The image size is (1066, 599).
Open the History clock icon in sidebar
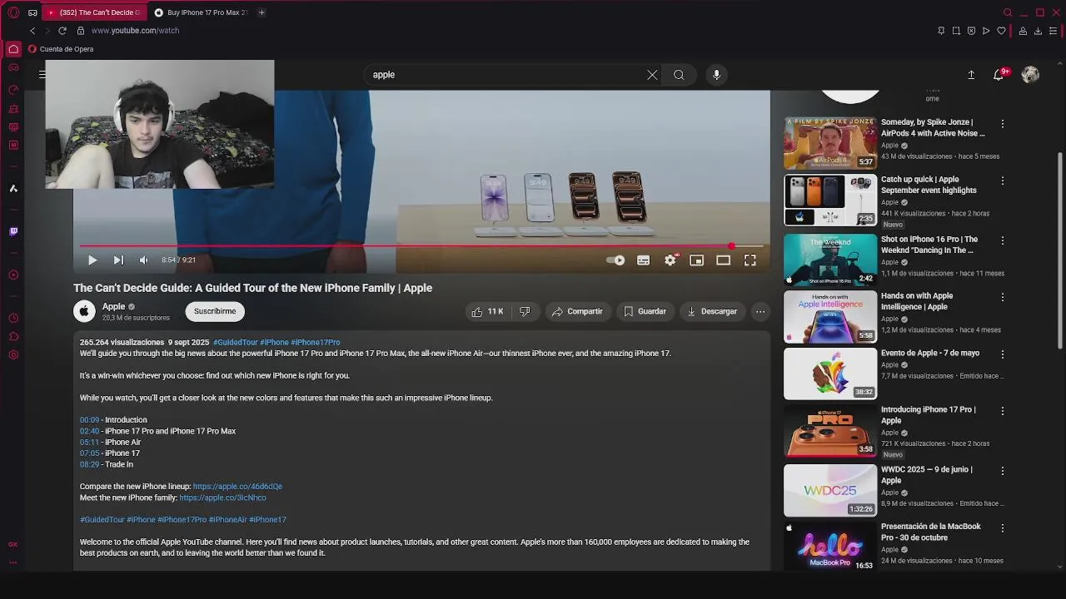[x=13, y=319]
